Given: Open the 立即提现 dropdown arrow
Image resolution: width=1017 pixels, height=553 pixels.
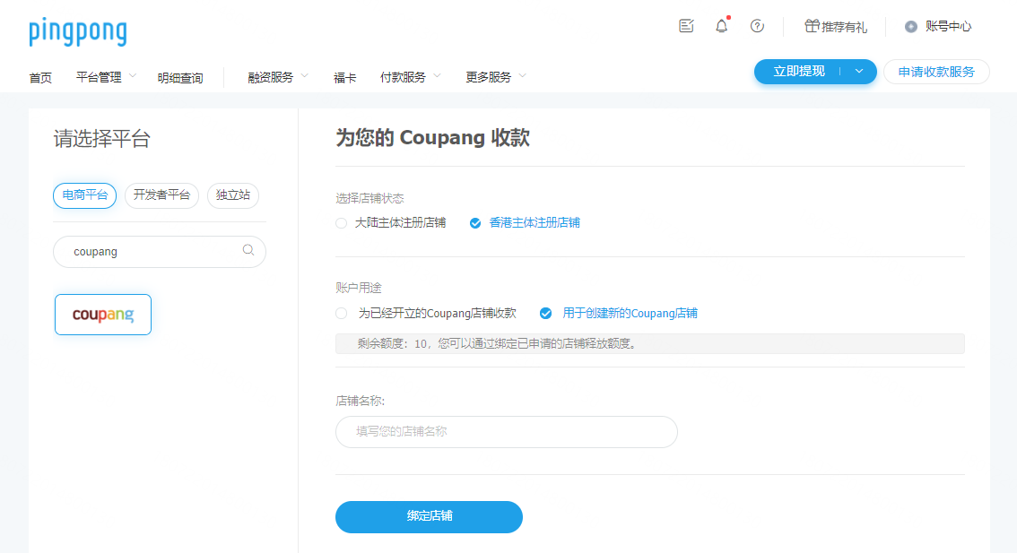Looking at the screenshot, I should tap(859, 72).
